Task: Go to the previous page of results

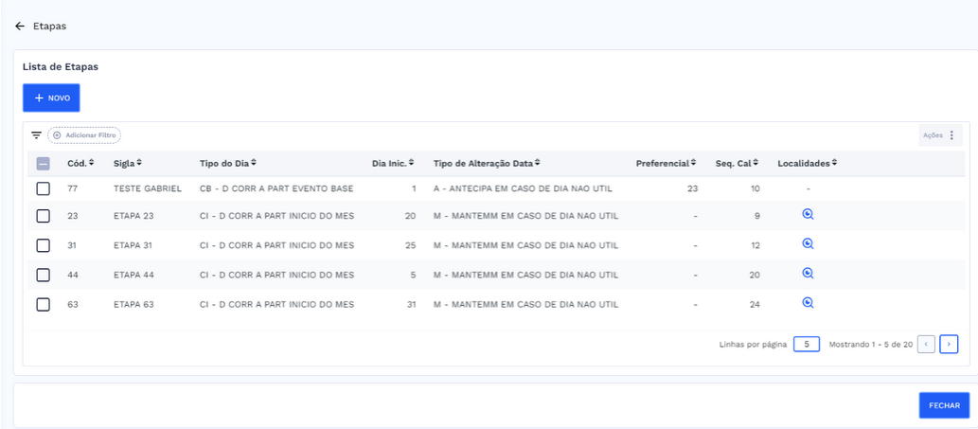Action: (x=927, y=344)
